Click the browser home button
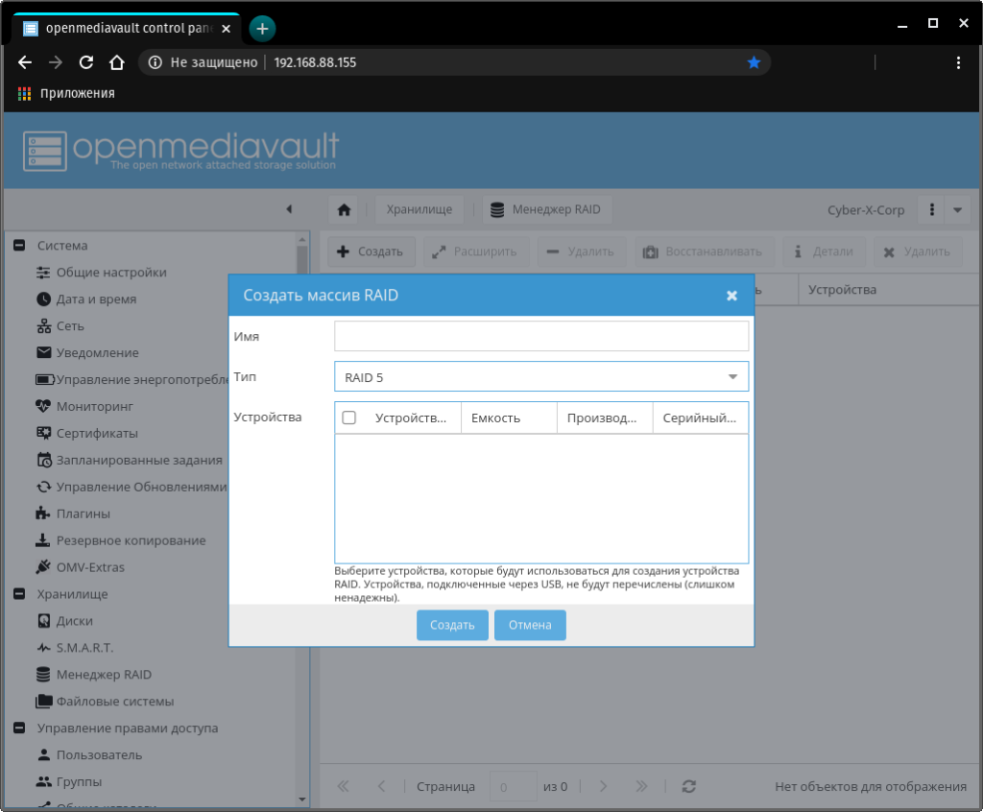This screenshot has height=812, width=983. [x=116, y=62]
